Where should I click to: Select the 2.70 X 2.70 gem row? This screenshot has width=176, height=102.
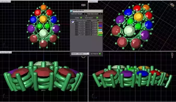tap(86, 33)
